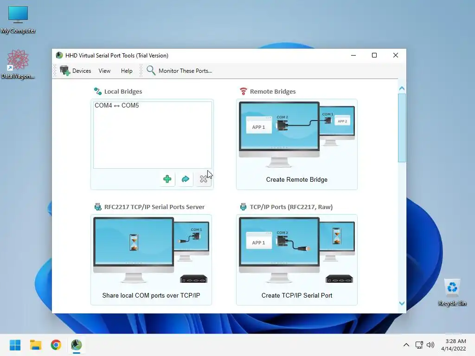Image resolution: width=475 pixels, height=356 pixels.
Task: Click the magnifier Monitor These Ports icon
Action: pyautogui.click(x=151, y=70)
